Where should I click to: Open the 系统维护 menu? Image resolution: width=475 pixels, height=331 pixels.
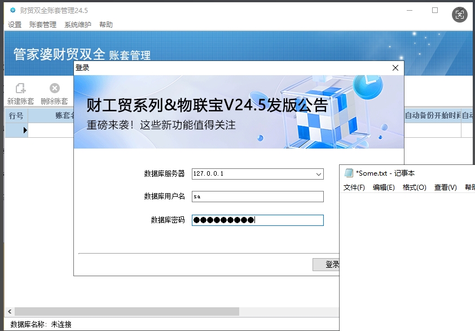pyautogui.click(x=78, y=25)
